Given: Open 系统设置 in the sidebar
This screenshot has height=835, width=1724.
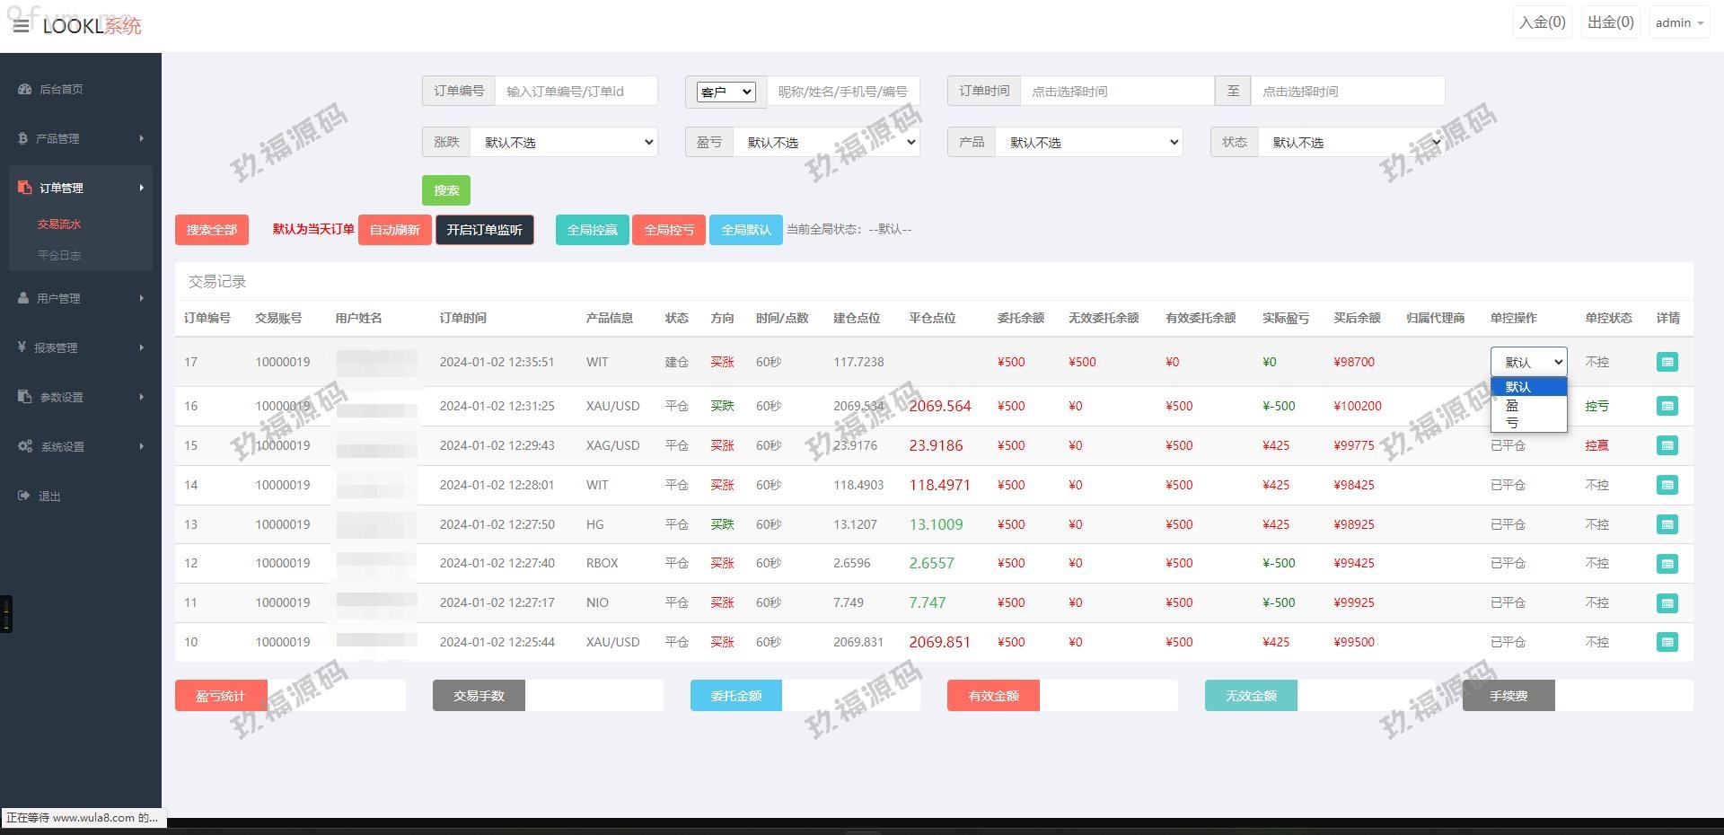Looking at the screenshot, I should (63, 447).
